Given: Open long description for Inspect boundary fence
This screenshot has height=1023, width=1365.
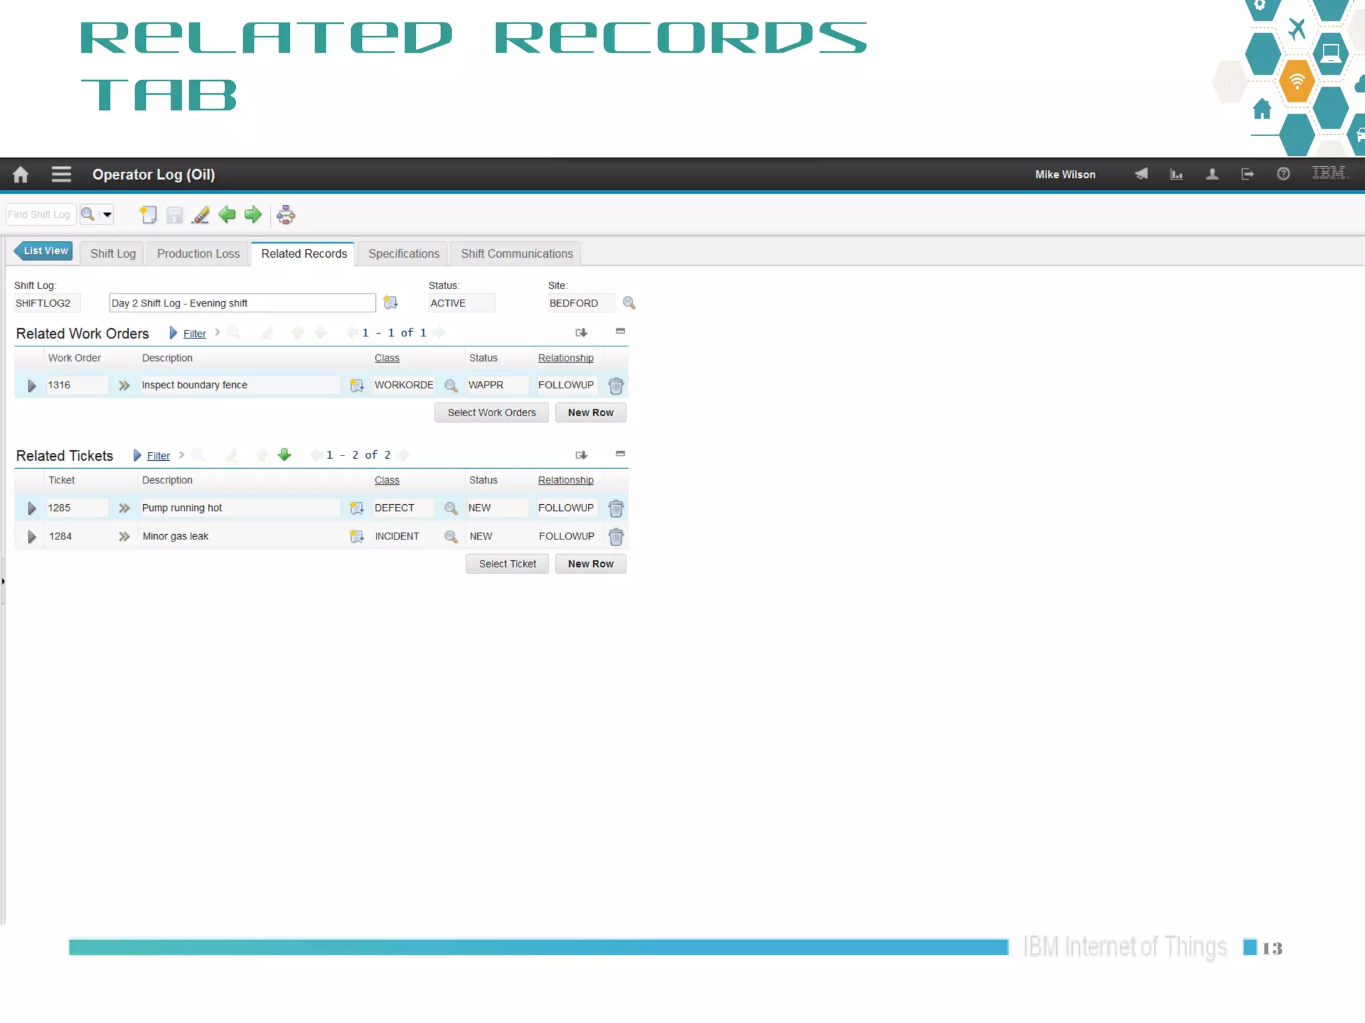Looking at the screenshot, I should [357, 386].
